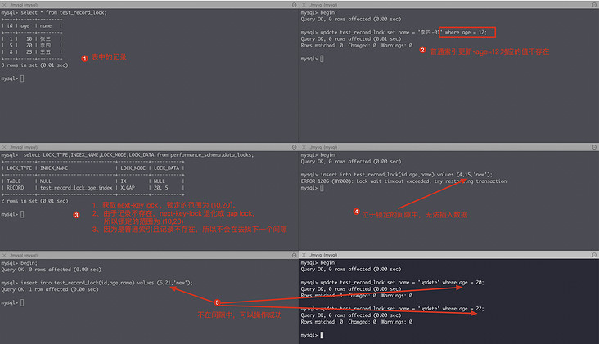Activate the title bar of the 'age = 22' update pane
Screen dimensions: 599x344
pos(449,255)
